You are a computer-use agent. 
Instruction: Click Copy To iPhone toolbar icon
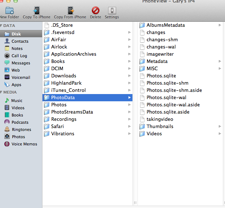point(36,10)
